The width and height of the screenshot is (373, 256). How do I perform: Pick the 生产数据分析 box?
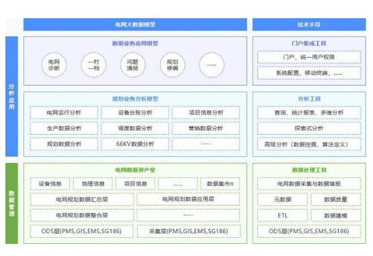coord(64,128)
